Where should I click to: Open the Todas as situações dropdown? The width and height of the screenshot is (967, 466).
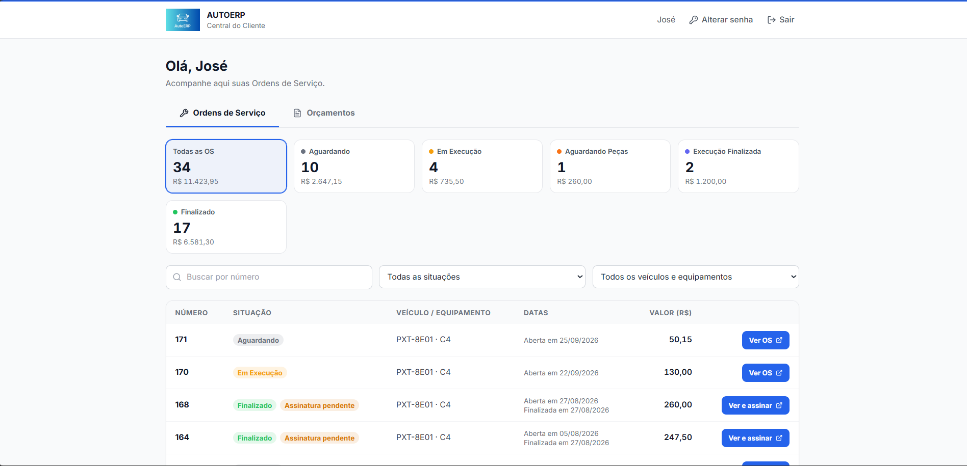coord(482,277)
